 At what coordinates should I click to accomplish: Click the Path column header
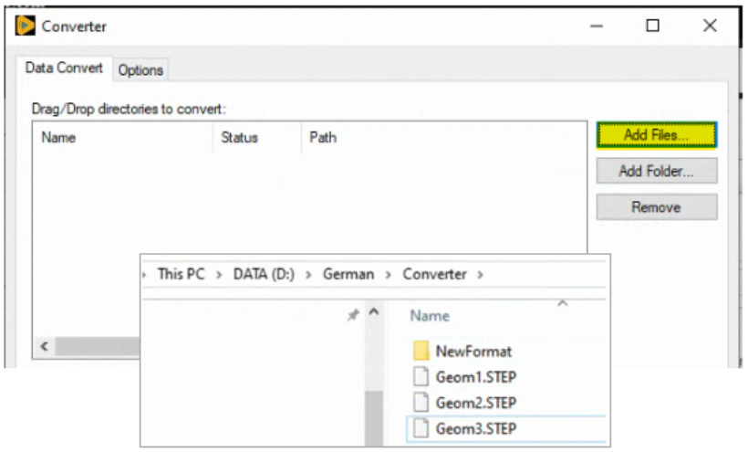click(323, 138)
